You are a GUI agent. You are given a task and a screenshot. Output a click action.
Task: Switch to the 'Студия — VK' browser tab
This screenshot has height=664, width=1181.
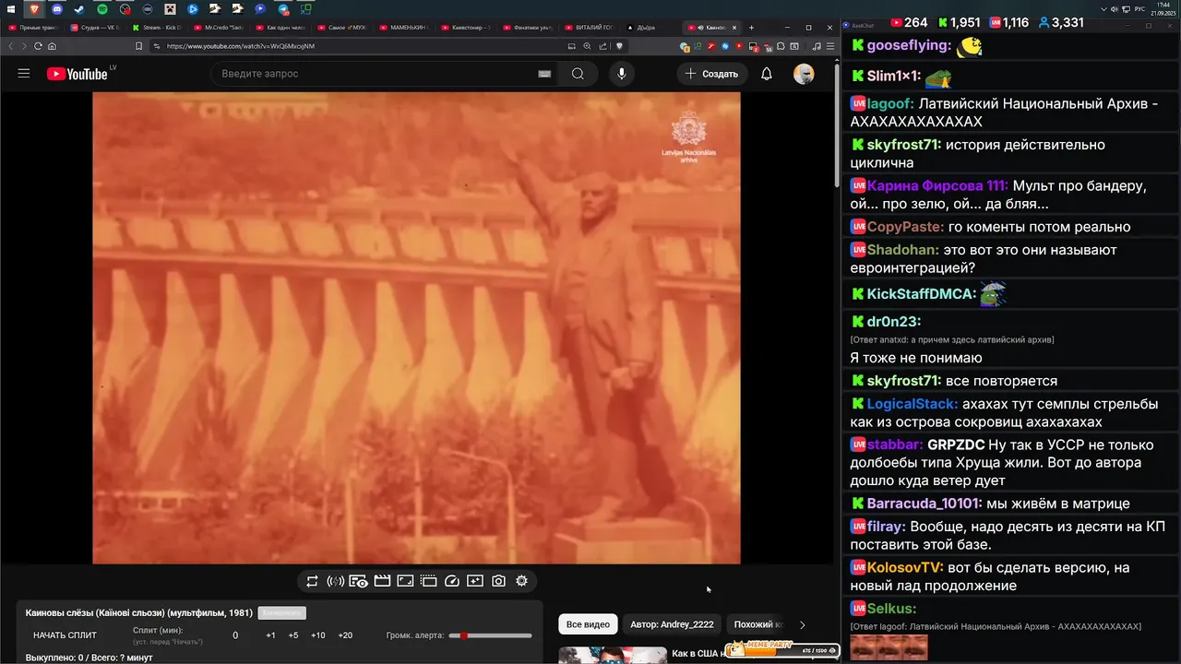click(x=95, y=28)
